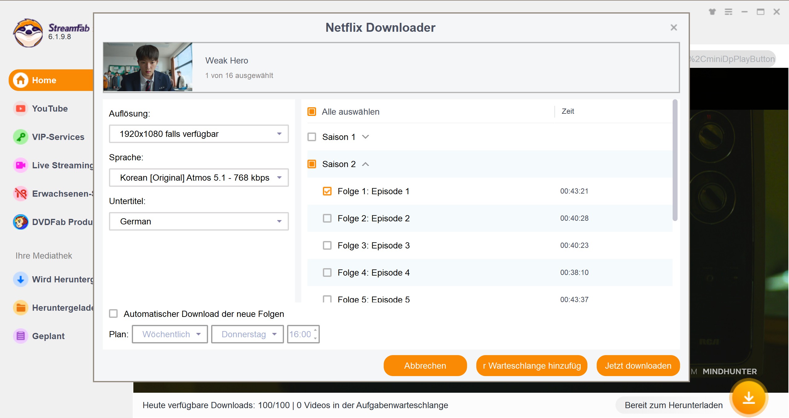Click the Weak Hero thumbnail image
This screenshot has height=418, width=789.
pyautogui.click(x=148, y=67)
